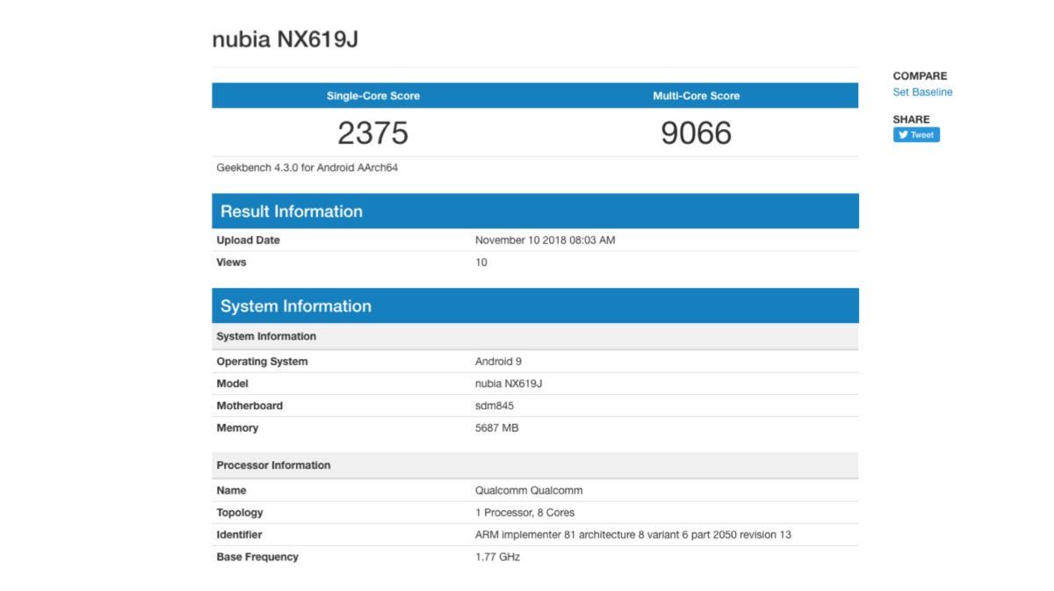The image size is (1054, 591).
Task: Click the multi-core value 9066
Action: click(696, 133)
